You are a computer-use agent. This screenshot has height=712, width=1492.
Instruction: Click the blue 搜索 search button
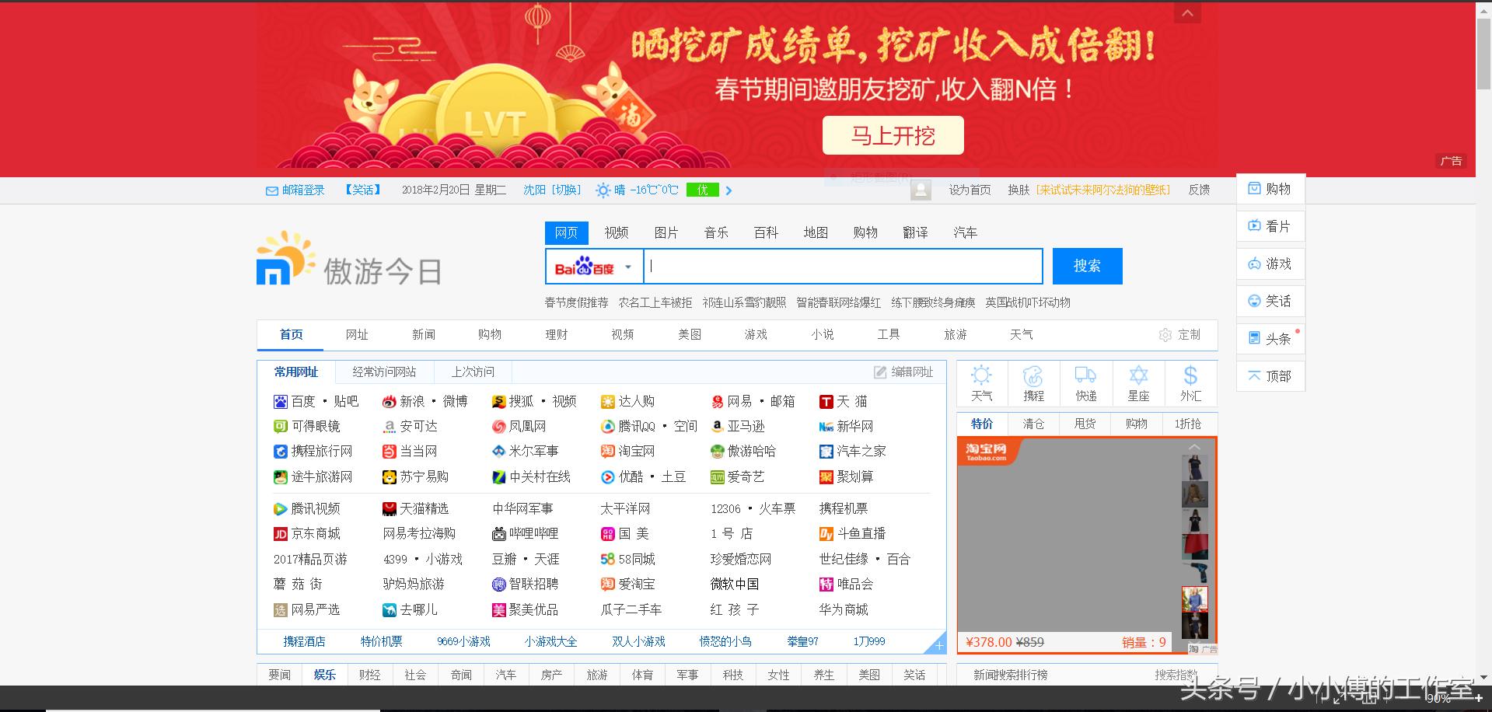click(x=1086, y=266)
